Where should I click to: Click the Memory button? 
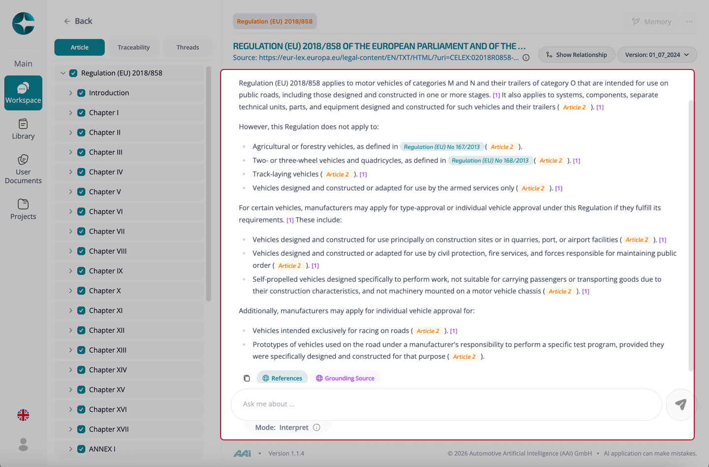click(x=651, y=22)
